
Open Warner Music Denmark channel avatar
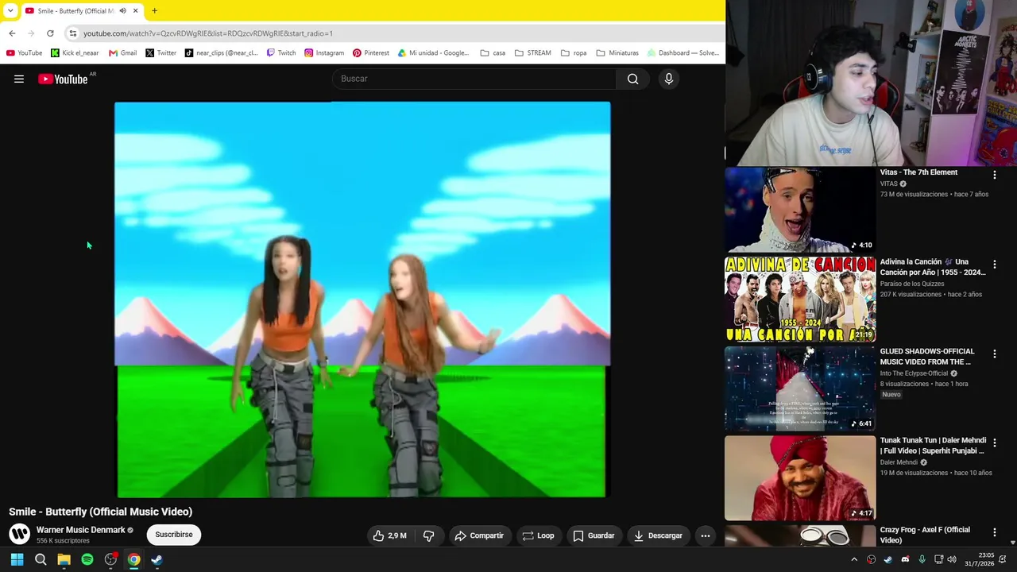click(19, 534)
